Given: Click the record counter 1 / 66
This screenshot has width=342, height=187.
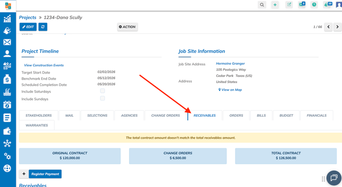Looking at the screenshot, I should click(317, 27).
